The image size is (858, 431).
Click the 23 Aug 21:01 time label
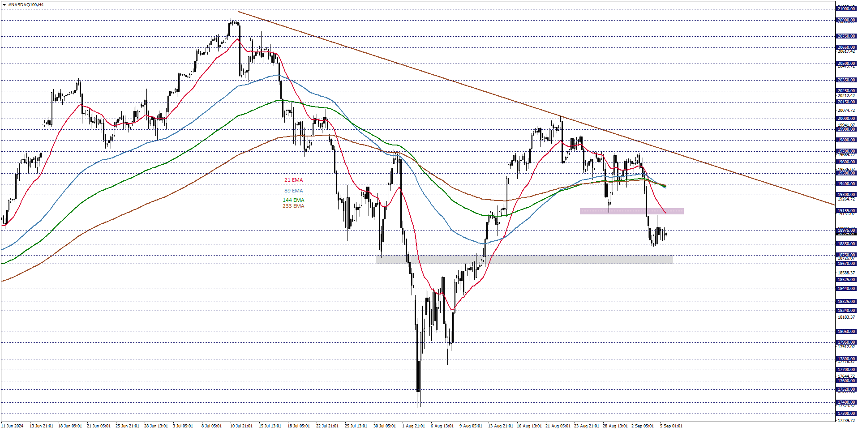(587, 426)
